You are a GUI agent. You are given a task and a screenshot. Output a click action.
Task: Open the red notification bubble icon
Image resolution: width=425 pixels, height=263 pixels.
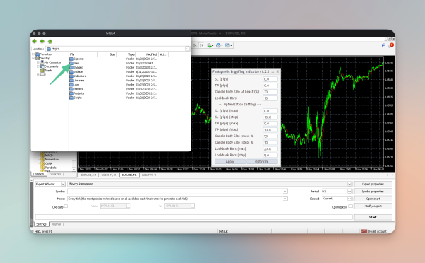point(391,45)
